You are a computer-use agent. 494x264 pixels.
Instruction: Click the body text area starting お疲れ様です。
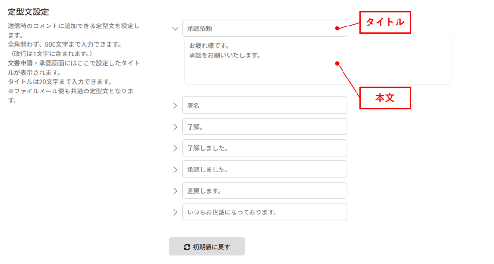point(318,61)
